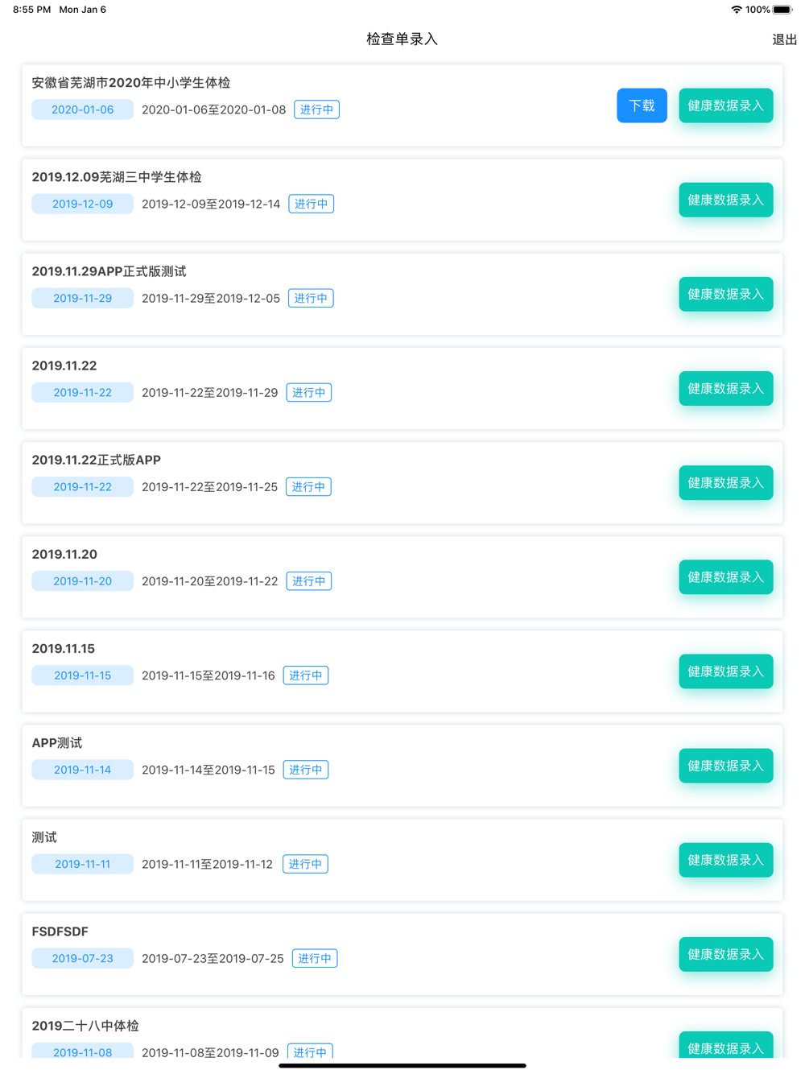Open 健康数据录入 for 安徽省芜湖市2020年中小学生体检
This screenshot has height=1074, width=805.
pyautogui.click(x=725, y=105)
